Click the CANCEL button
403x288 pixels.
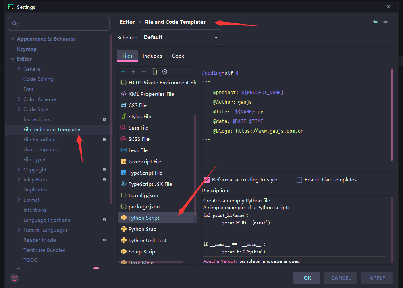pos(341,278)
